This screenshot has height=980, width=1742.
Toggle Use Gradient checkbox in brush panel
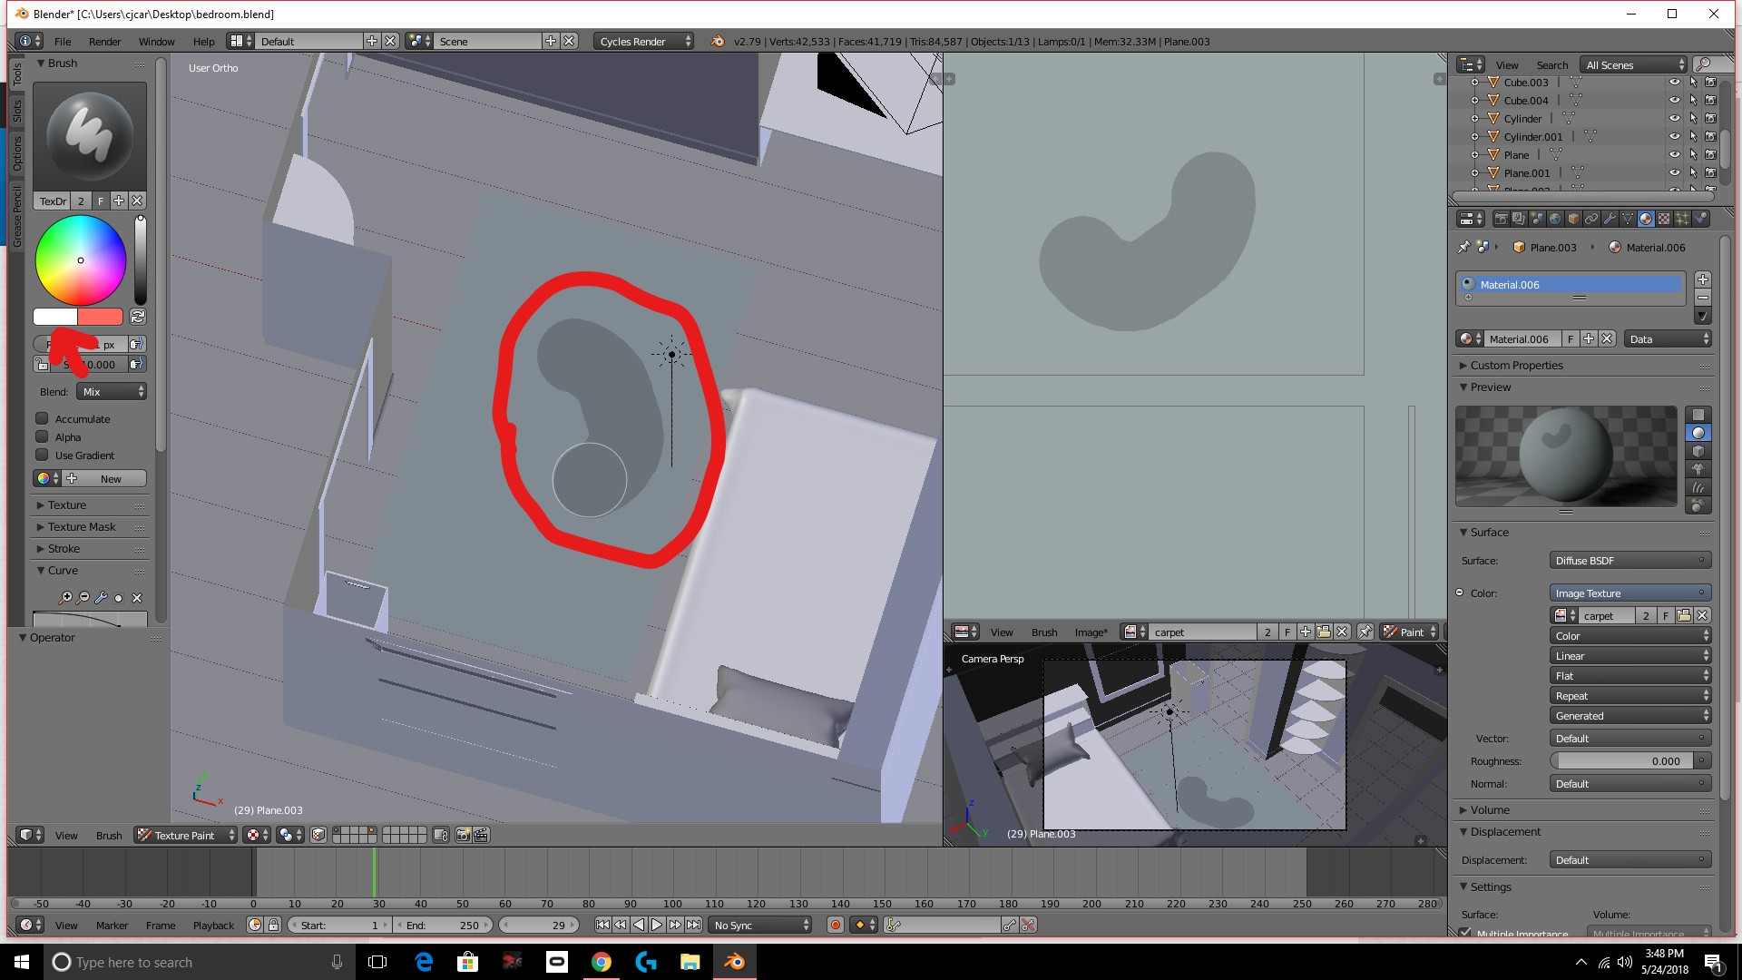(43, 455)
